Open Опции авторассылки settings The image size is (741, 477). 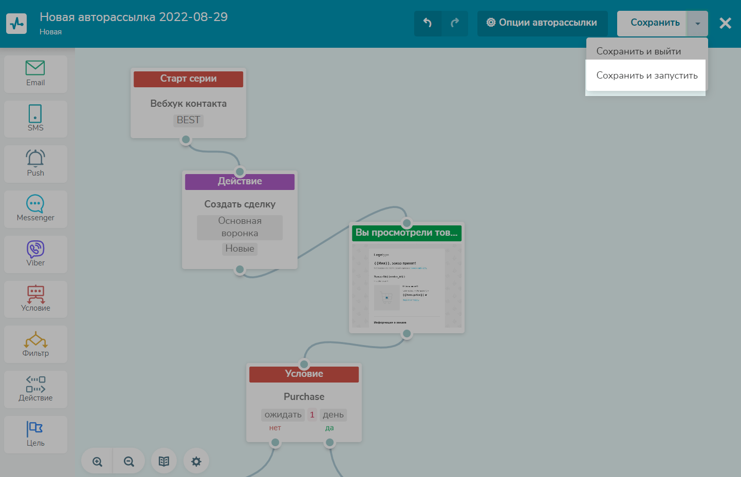coord(542,23)
